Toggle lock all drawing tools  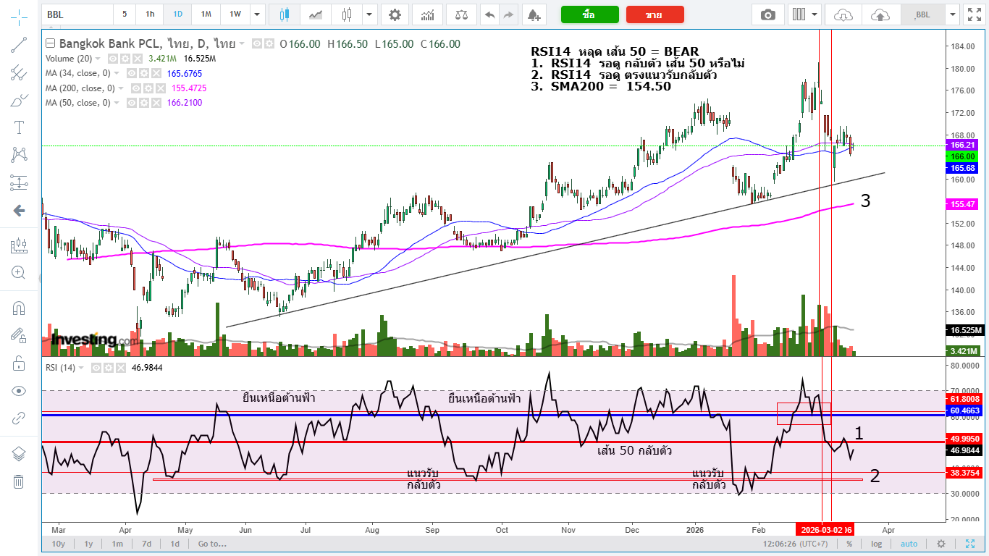[x=19, y=363]
